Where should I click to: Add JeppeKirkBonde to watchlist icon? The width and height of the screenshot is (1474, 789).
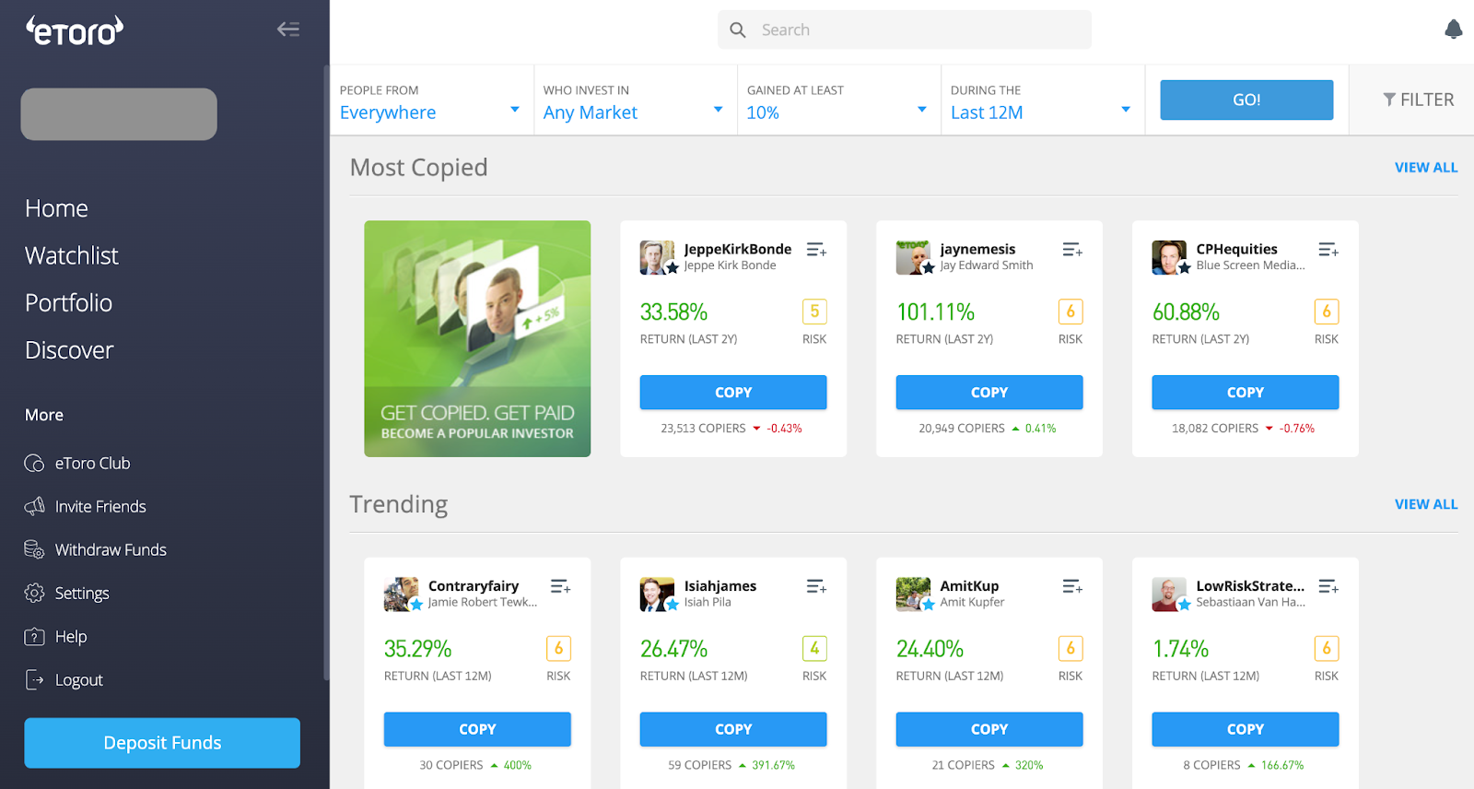pyautogui.click(x=816, y=250)
